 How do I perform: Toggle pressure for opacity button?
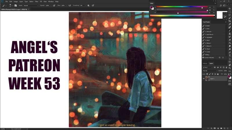54,5
